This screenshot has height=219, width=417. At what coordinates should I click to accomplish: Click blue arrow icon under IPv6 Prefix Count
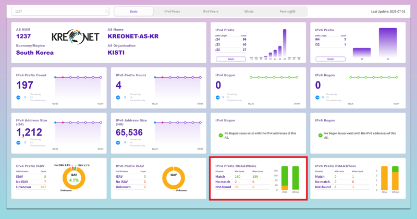click(x=118, y=98)
